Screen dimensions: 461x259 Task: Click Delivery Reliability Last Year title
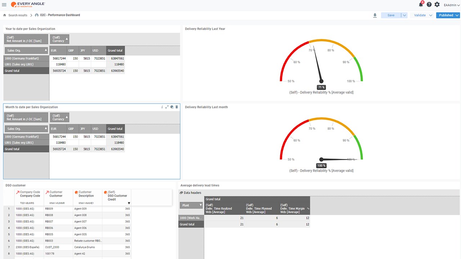tap(205, 29)
